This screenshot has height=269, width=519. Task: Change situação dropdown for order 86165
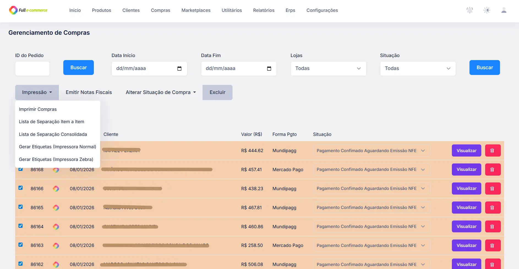372,208
